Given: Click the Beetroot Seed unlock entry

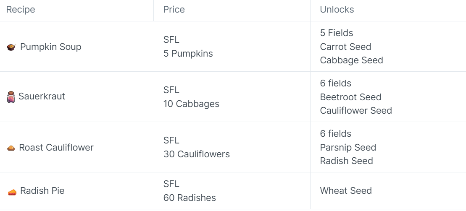Looking at the screenshot, I should tap(351, 97).
